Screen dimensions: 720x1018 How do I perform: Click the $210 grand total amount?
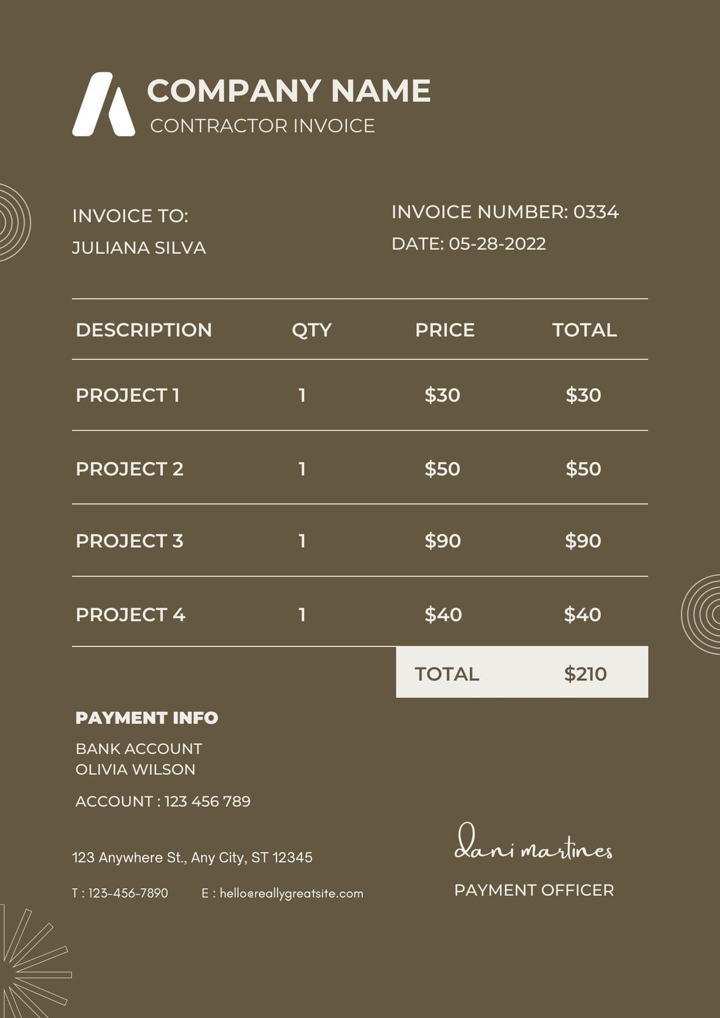point(586,674)
